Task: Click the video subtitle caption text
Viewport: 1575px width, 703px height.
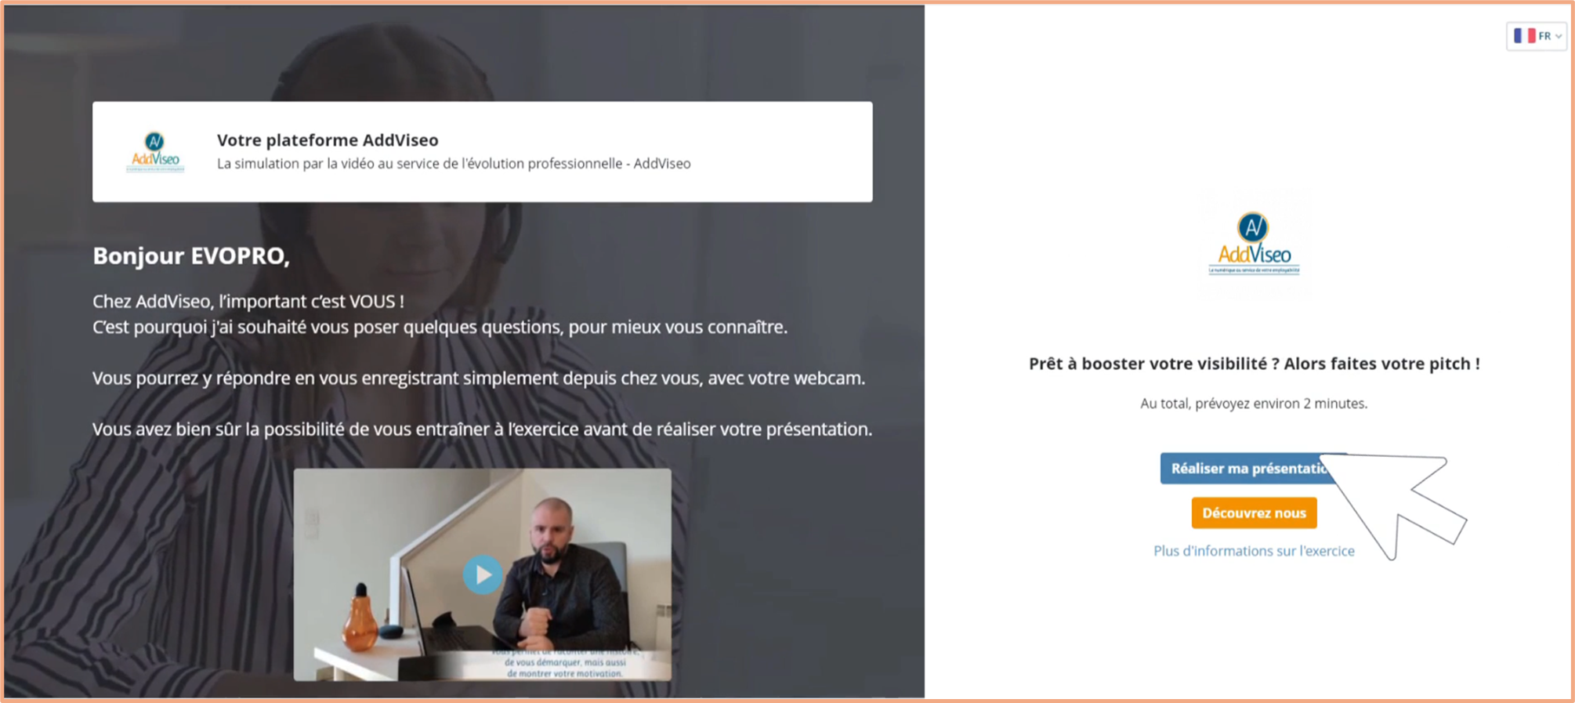Action: (x=565, y=663)
